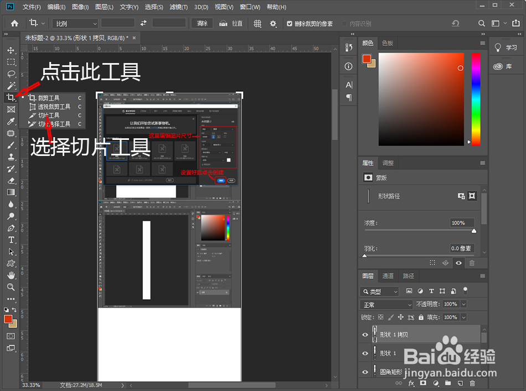This screenshot has width=526, height=391.
Task: Toggle mask visibility eye in Properties
Action: pos(458,263)
